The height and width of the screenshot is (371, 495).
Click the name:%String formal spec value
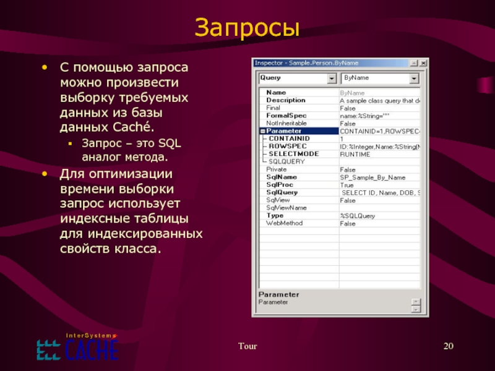click(x=380, y=116)
